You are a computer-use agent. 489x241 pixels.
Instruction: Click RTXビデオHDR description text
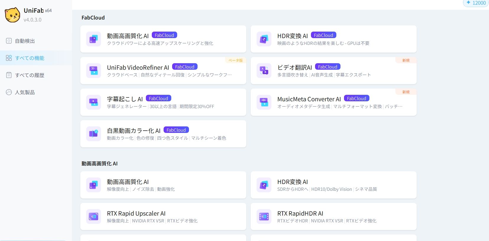click(293, 221)
